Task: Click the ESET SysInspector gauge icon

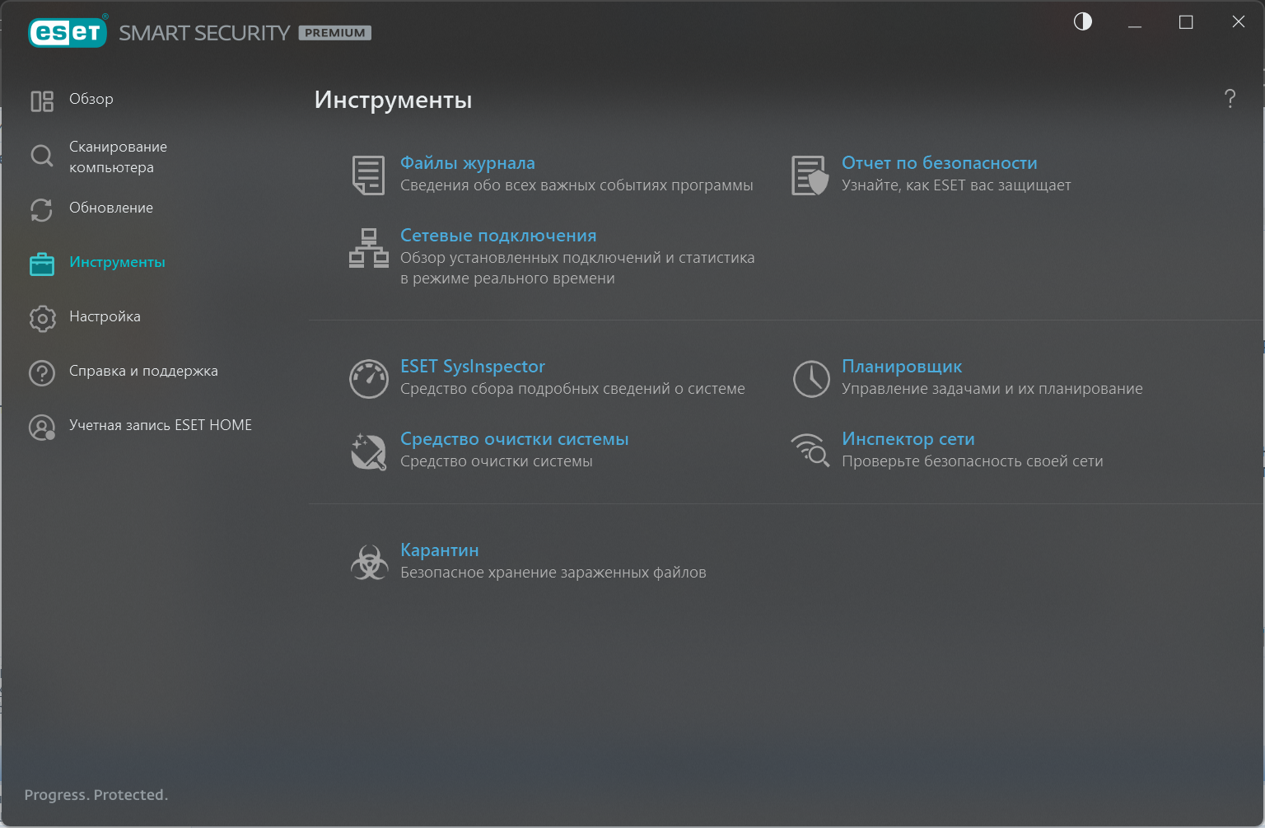Action: [368, 379]
